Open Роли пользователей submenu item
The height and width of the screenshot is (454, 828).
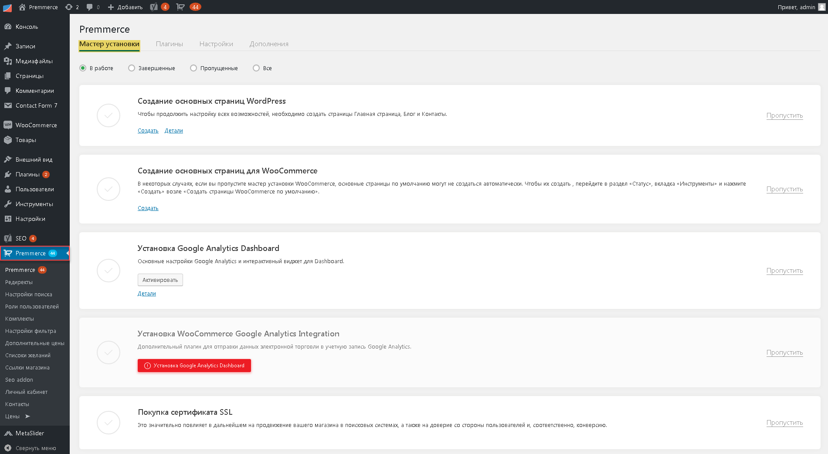click(x=32, y=307)
